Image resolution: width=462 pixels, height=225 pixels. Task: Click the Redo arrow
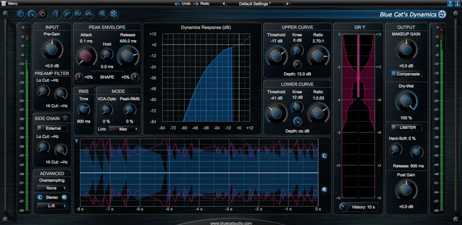[196, 4]
